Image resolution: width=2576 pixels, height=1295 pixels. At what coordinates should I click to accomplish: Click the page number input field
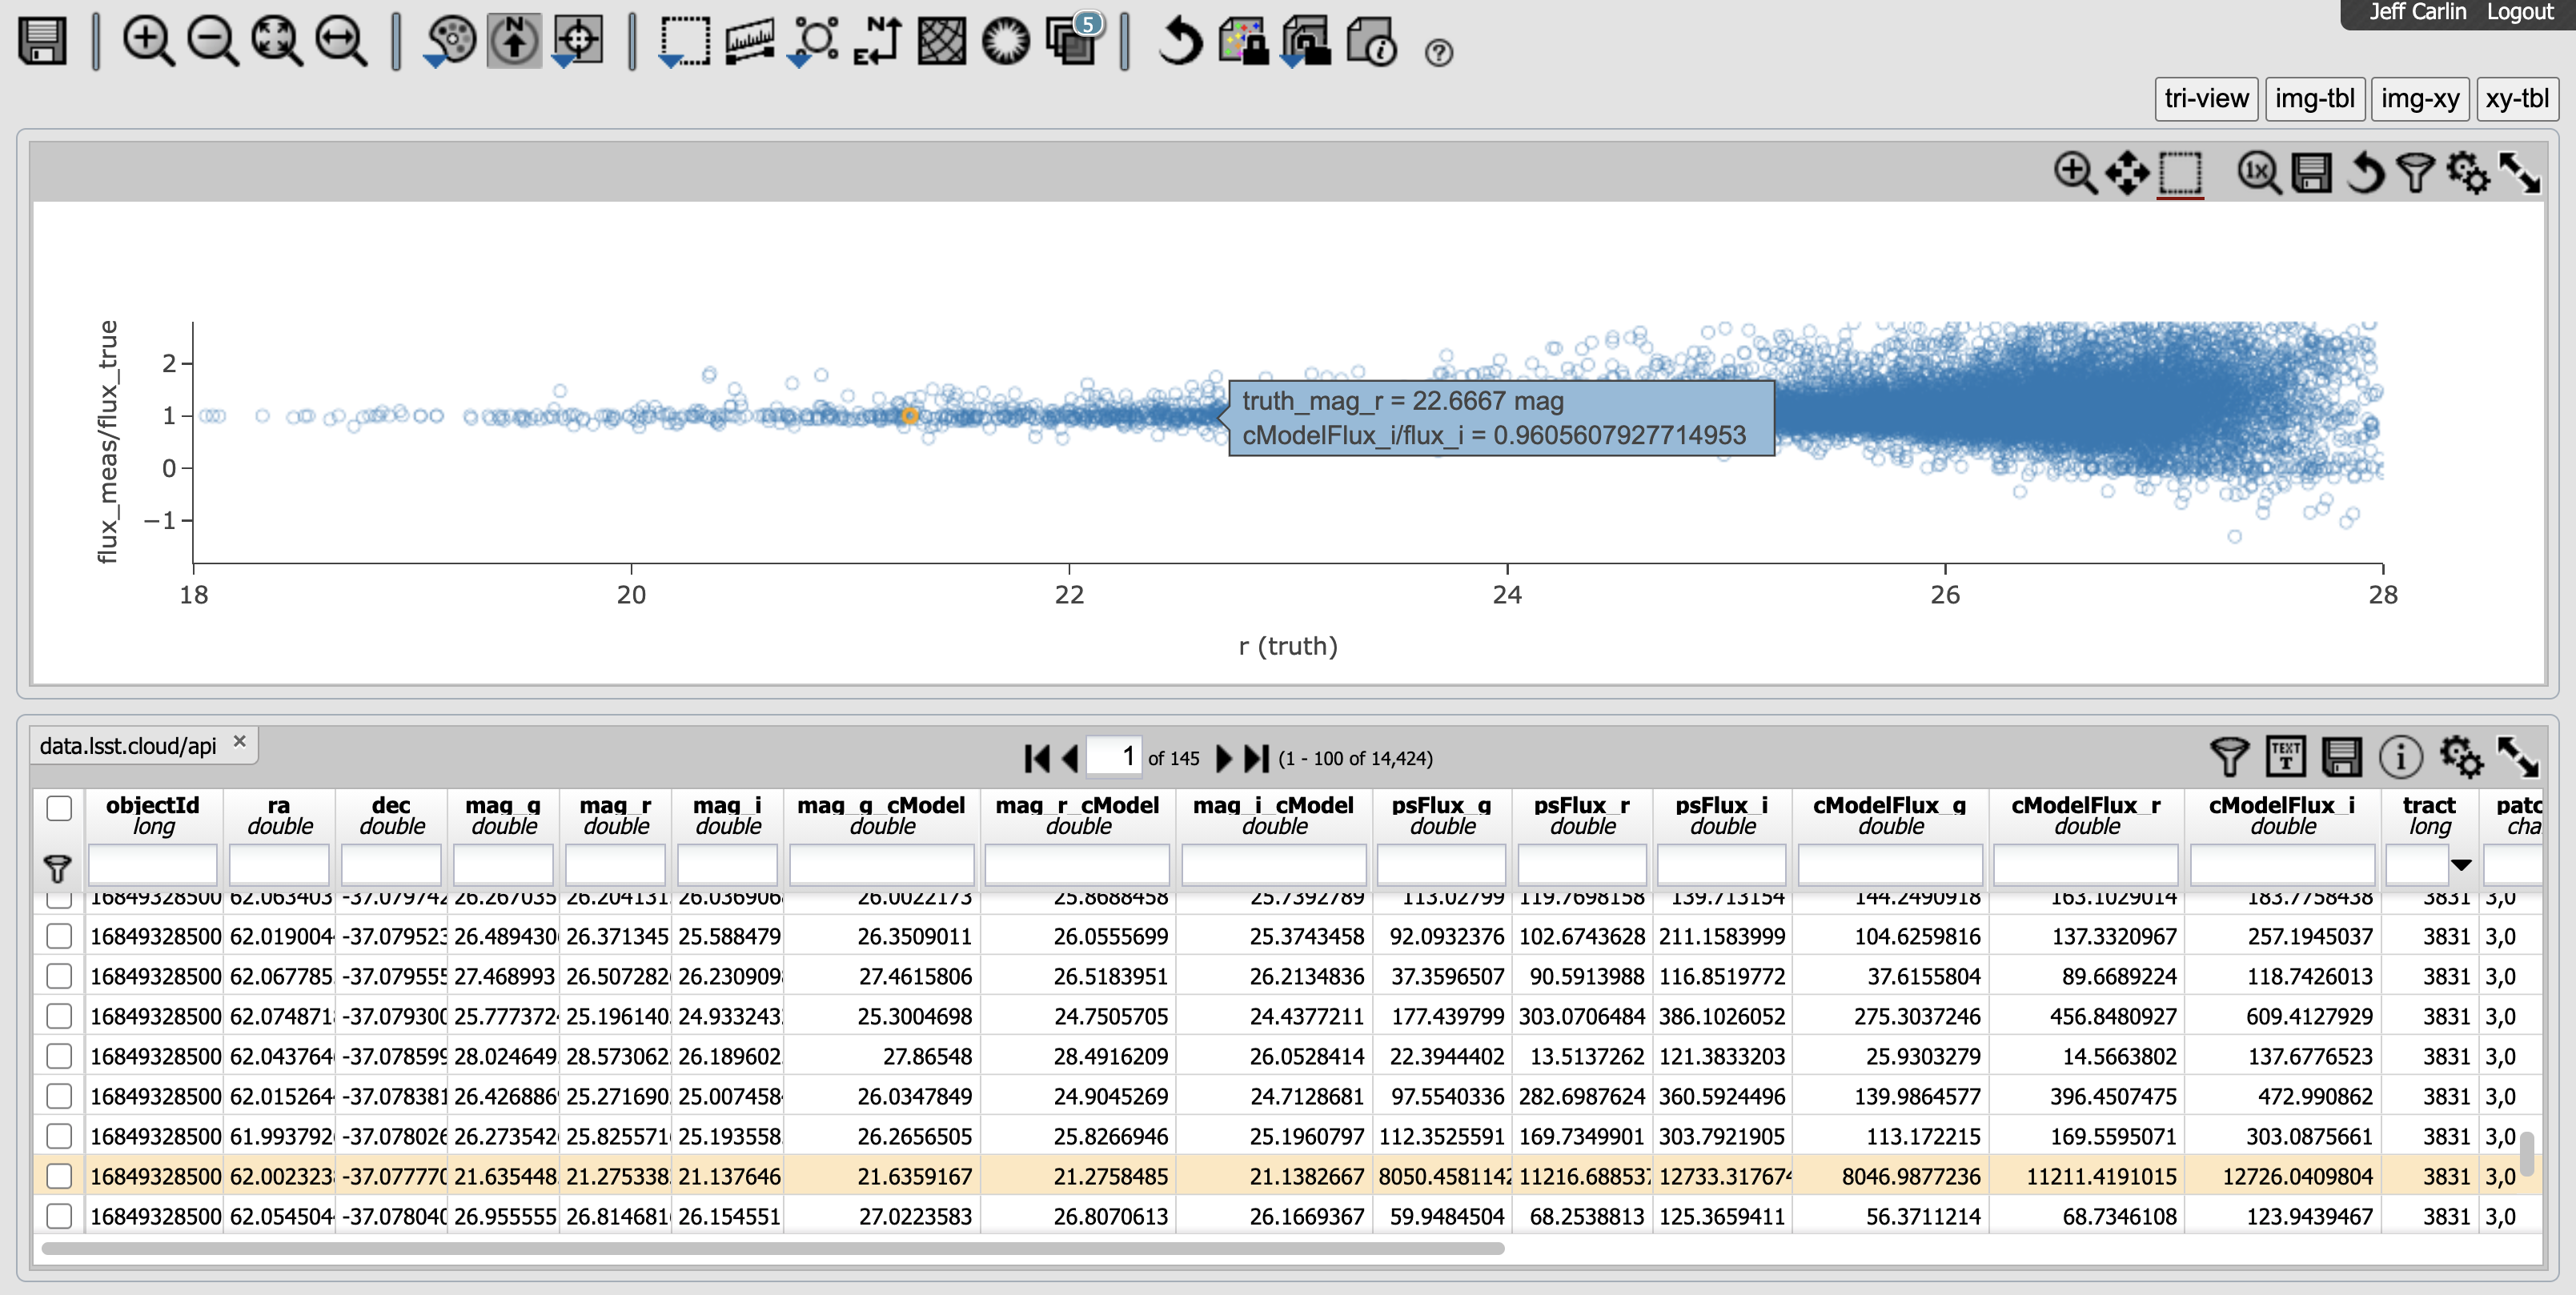coord(1113,756)
